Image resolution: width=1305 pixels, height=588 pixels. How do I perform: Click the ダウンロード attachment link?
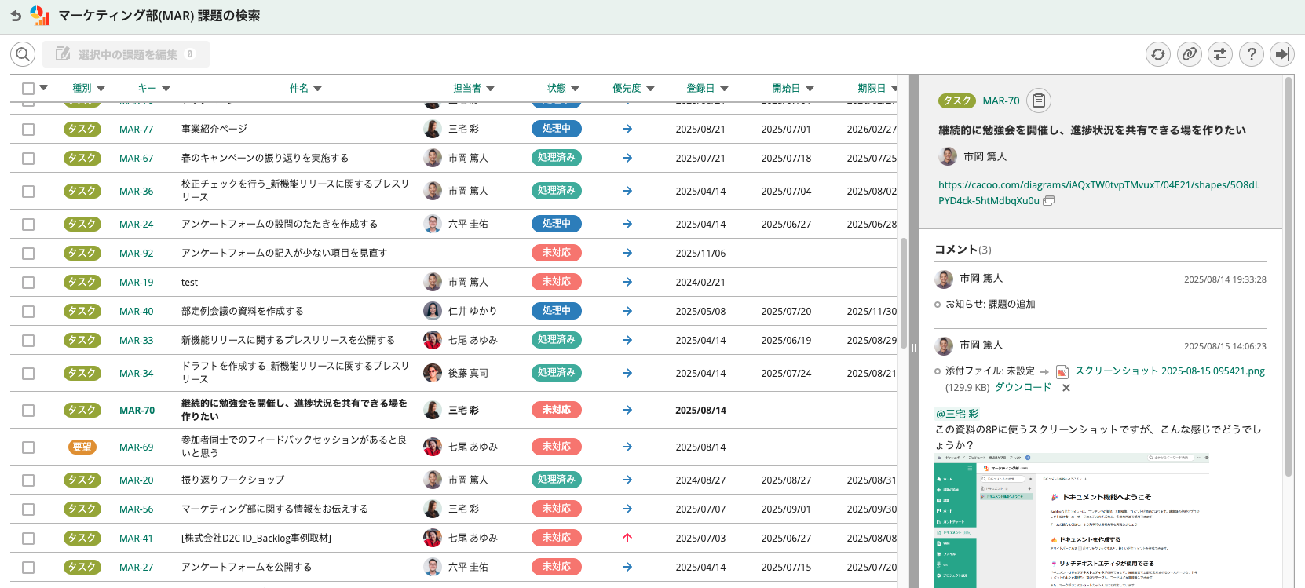pos(1023,387)
